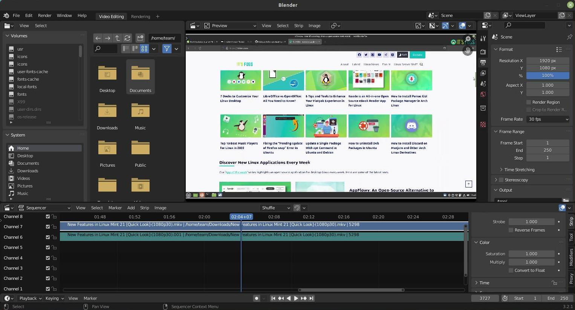Jump to start of playback range
575x310 pixels.
coord(274,298)
